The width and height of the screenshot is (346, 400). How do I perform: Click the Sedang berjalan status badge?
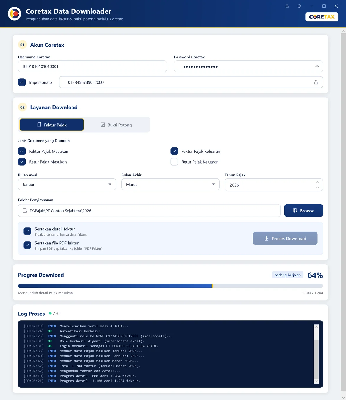pyautogui.click(x=288, y=275)
